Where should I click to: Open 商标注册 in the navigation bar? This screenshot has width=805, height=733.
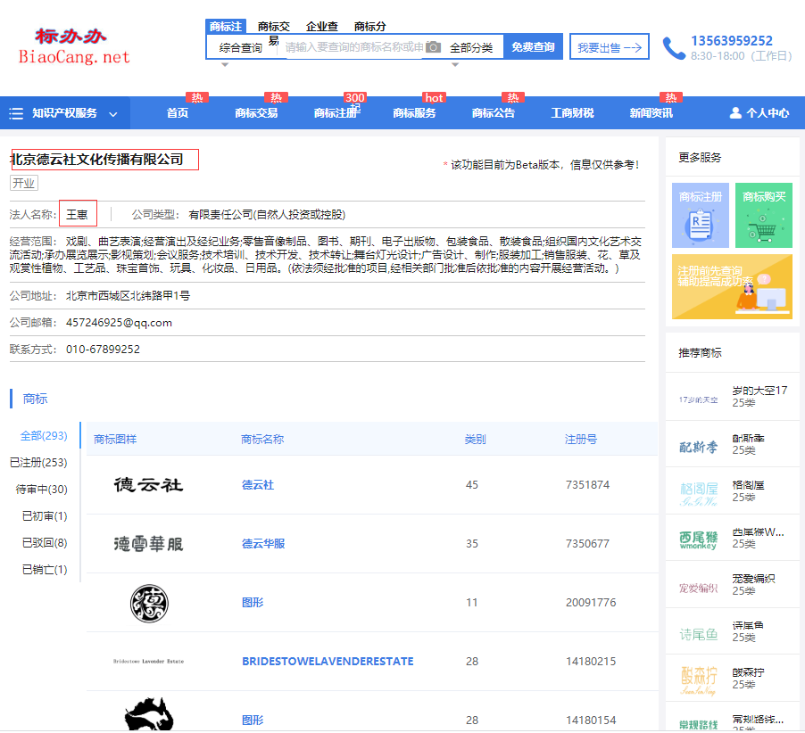[336, 113]
